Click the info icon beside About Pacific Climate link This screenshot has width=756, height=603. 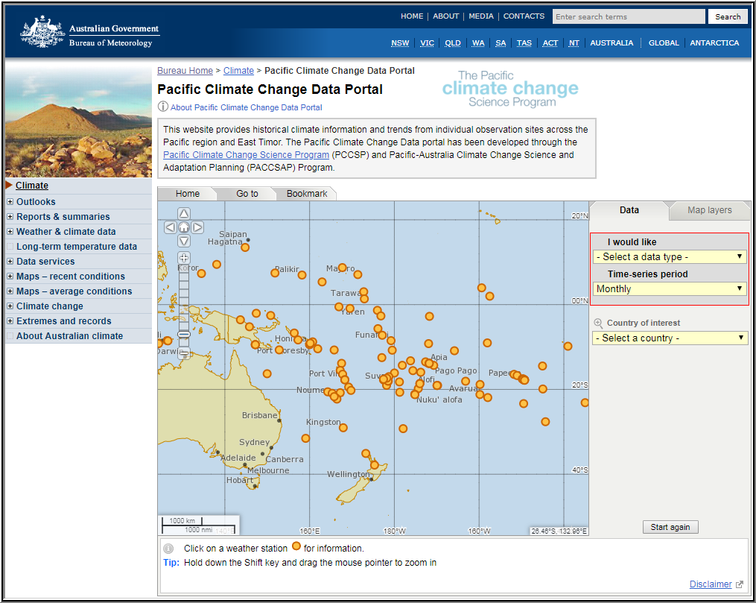click(x=163, y=107)
